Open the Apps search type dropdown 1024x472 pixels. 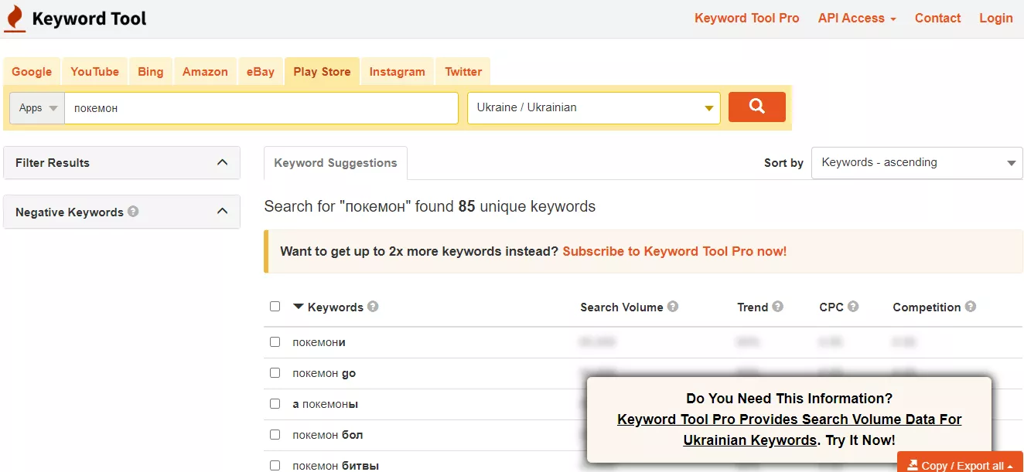coord(38,108)
